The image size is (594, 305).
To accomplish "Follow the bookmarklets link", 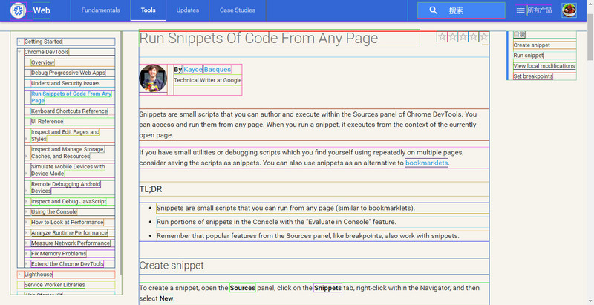I will point(426,163).
